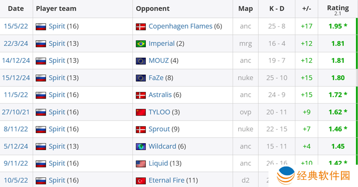Open the 14/12/24 match date link
Image resolution: width=358 pixels, height=187 pixels.
[x=16, y=61]
